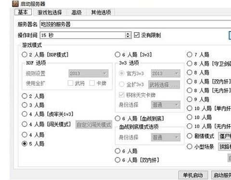Select 6 人局 [双内奸] radio button

pyautogui.click(x=117, y=160)
